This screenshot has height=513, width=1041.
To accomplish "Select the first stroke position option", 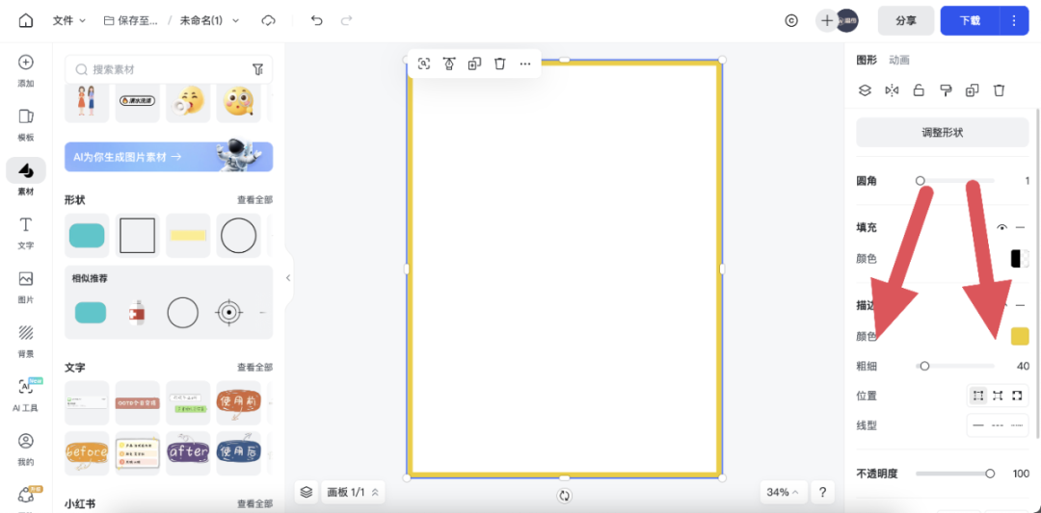I will (x=978, y=396).
